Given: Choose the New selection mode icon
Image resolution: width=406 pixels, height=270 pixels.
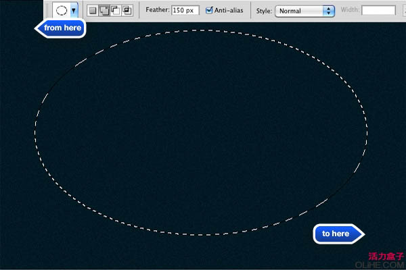Looking at the screenshot, I should pos(93,11).
